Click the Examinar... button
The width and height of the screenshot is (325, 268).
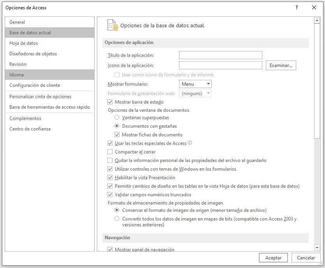point(281,65)
